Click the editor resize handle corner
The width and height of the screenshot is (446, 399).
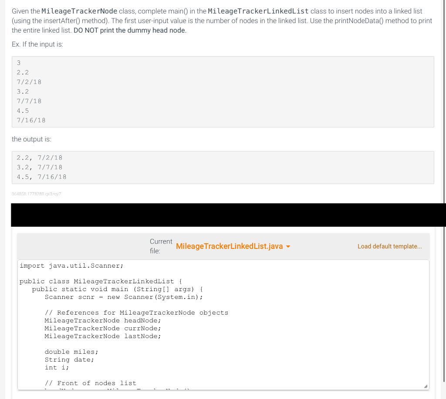[426, 386]
